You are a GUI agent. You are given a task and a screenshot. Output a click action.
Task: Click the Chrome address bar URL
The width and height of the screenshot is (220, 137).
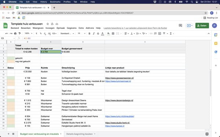point(77,13)
